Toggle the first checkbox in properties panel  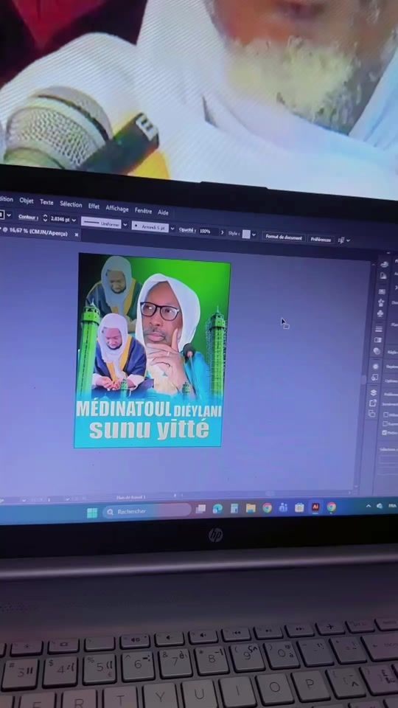tap(385, 414)
